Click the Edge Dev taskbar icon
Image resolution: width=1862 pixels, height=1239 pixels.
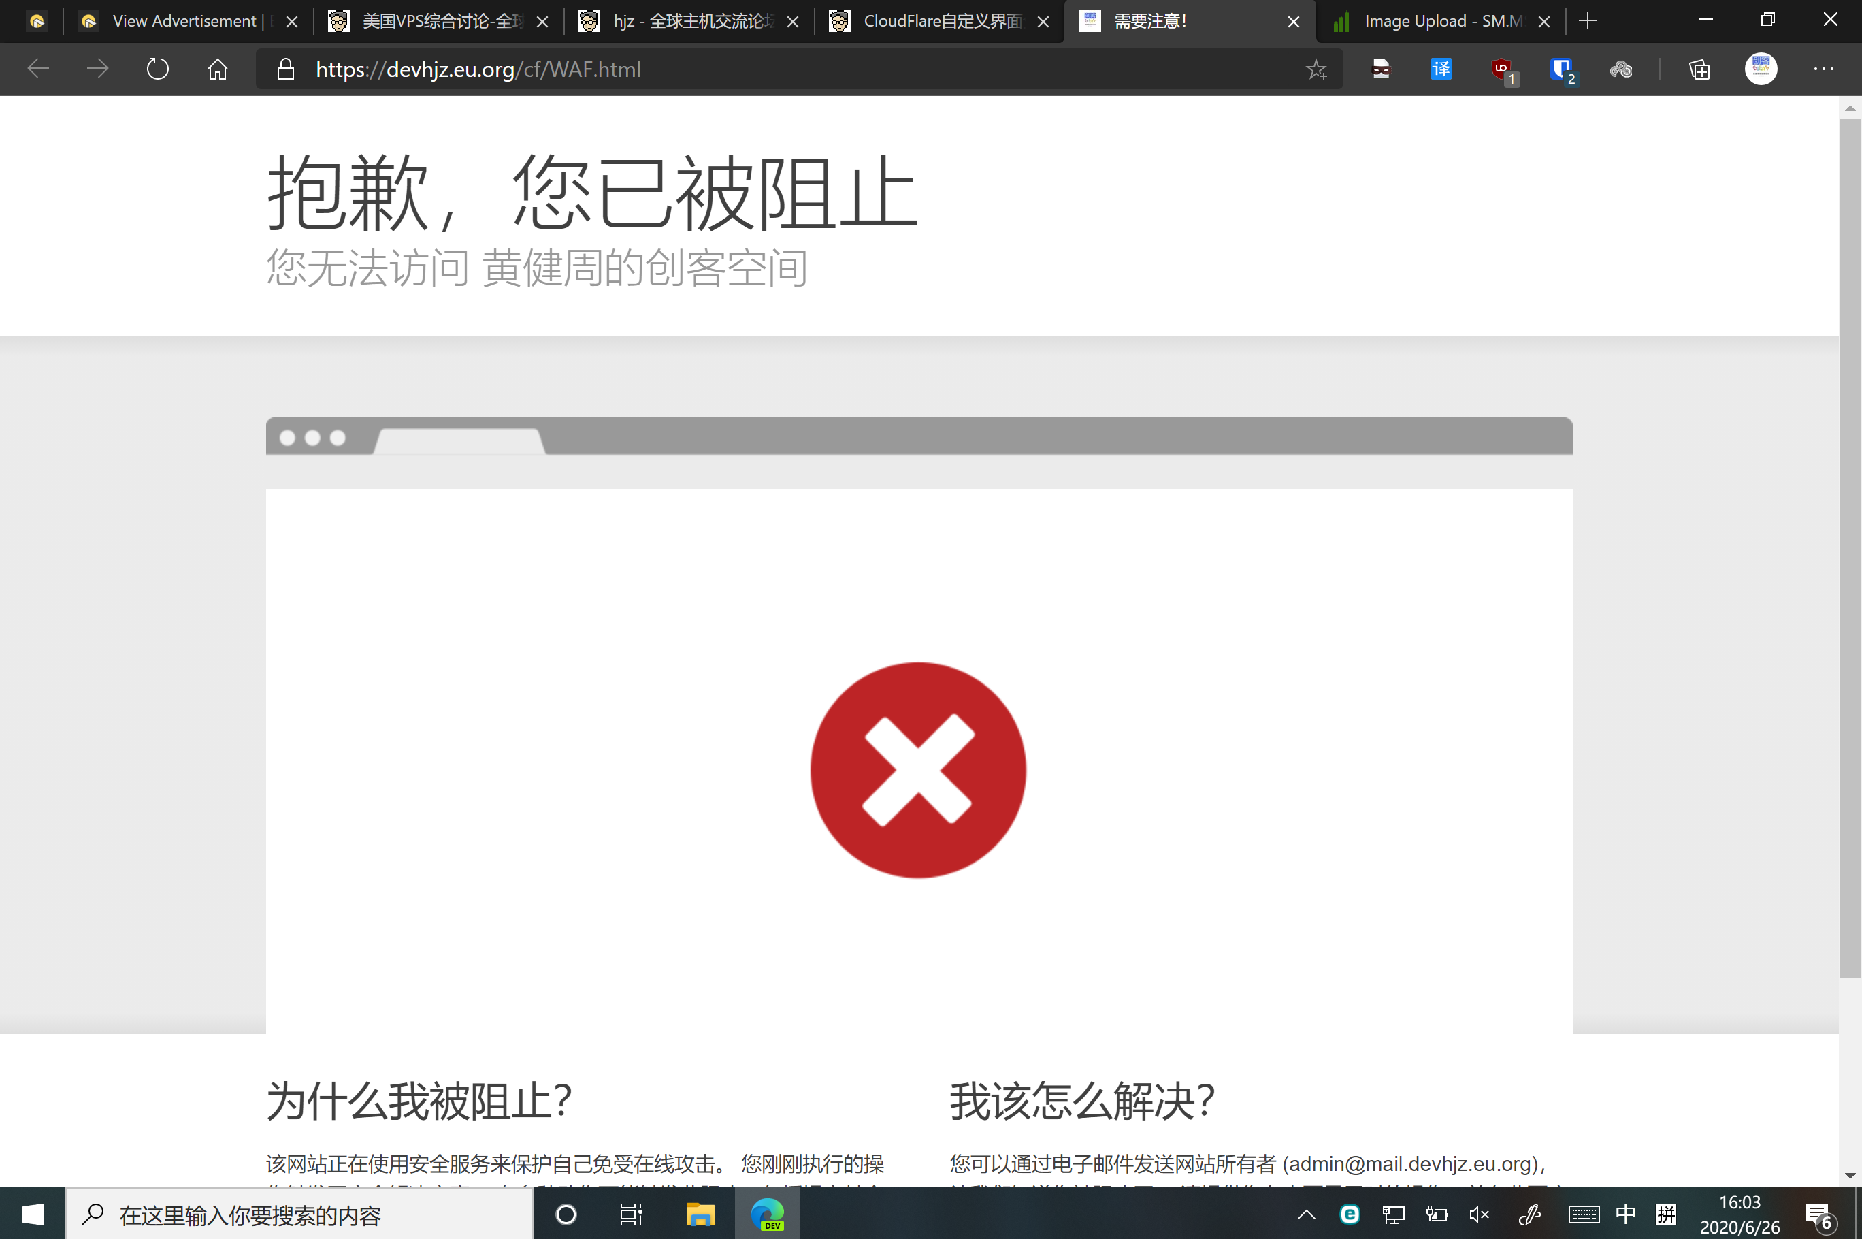(767, 1214)
